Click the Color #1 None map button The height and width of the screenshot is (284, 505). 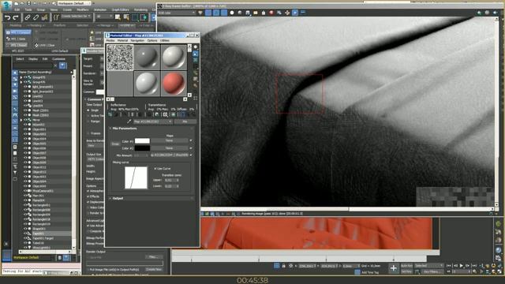point(170,140)
